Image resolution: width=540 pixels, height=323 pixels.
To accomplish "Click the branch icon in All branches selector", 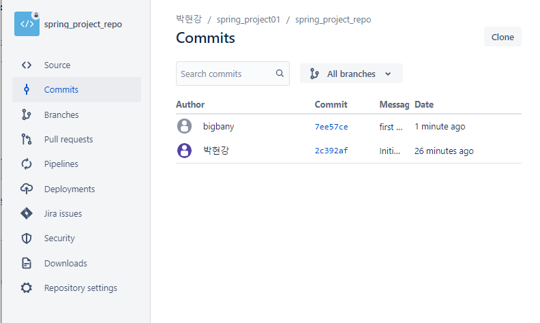I will 314,74.
